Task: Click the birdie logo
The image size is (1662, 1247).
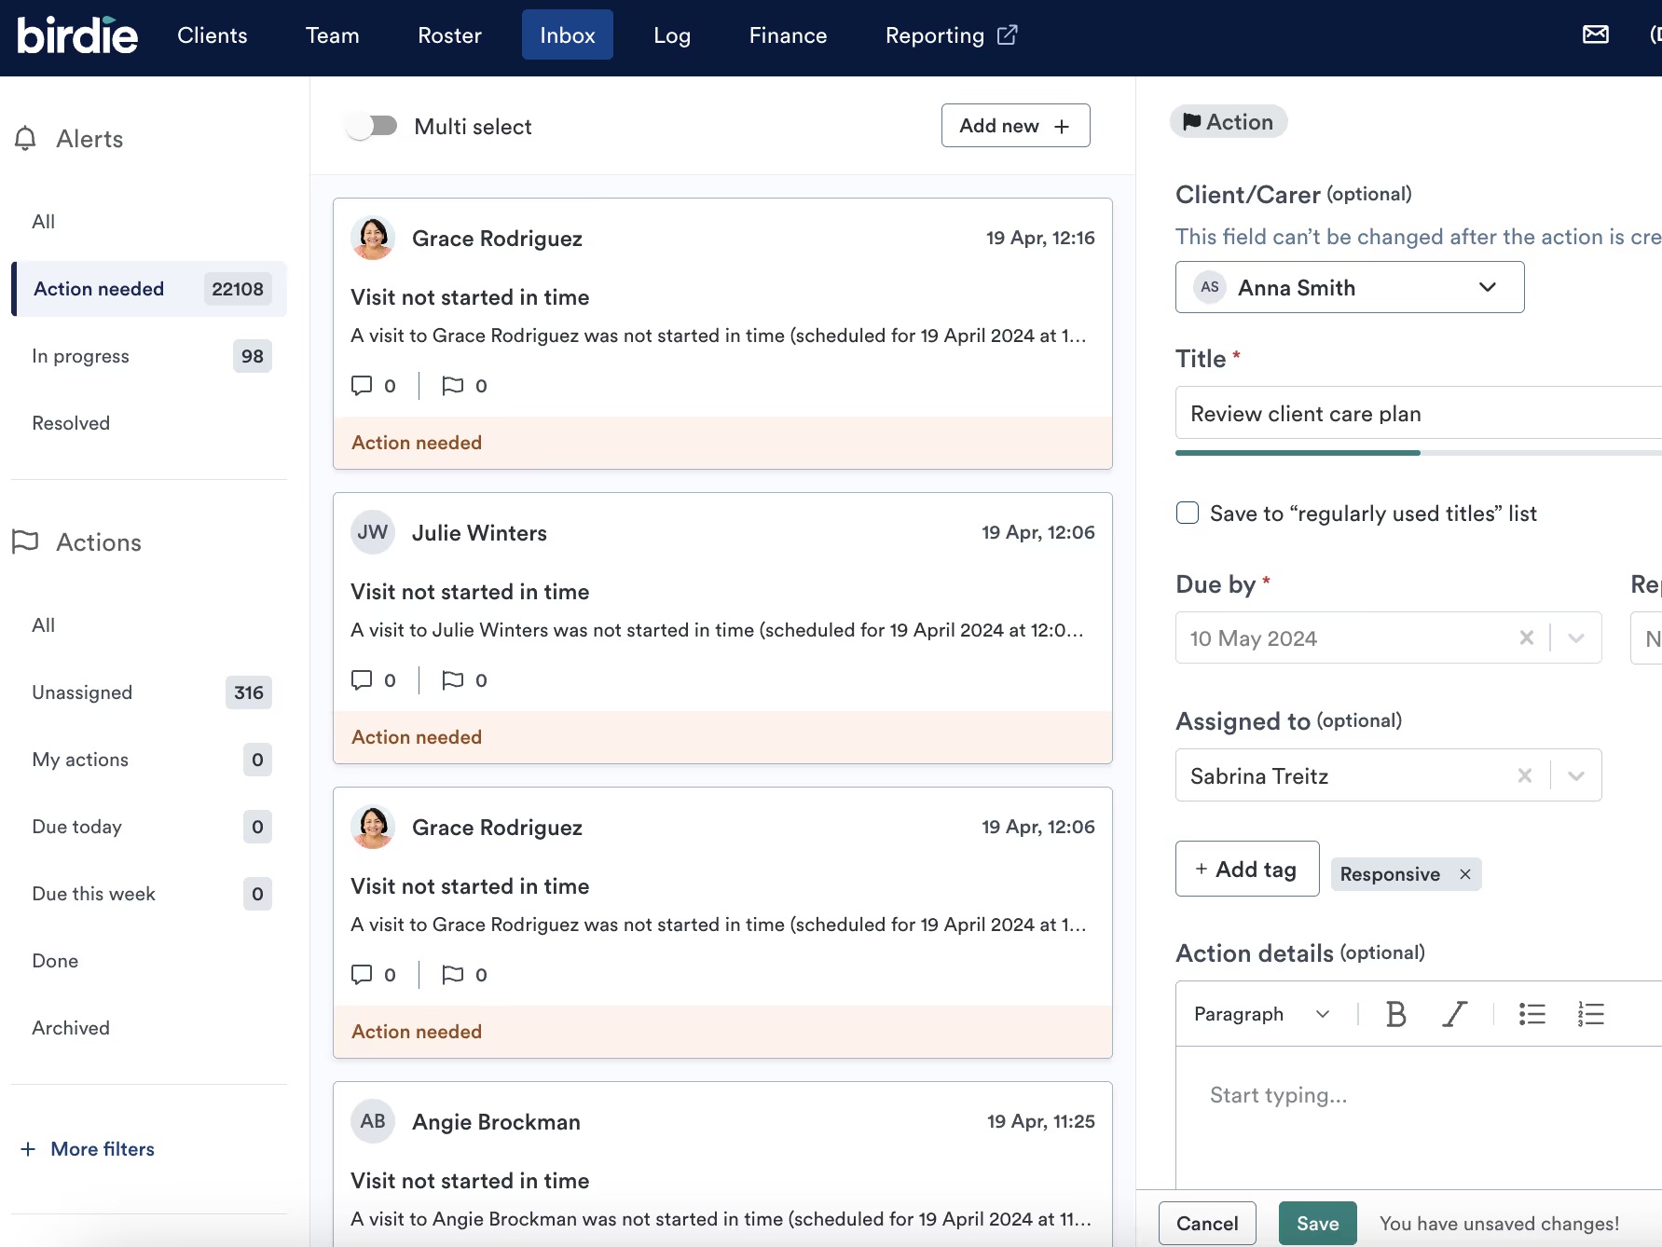Action: [x=77, y=35]
